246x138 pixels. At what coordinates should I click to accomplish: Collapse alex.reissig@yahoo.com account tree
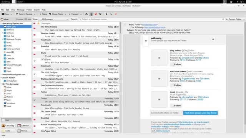(1, 23)
